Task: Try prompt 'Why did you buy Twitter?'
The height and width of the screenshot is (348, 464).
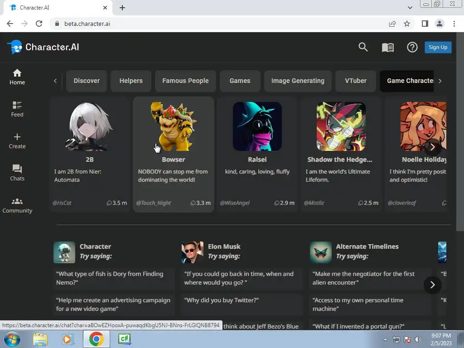Action: (x=242, y=304)
